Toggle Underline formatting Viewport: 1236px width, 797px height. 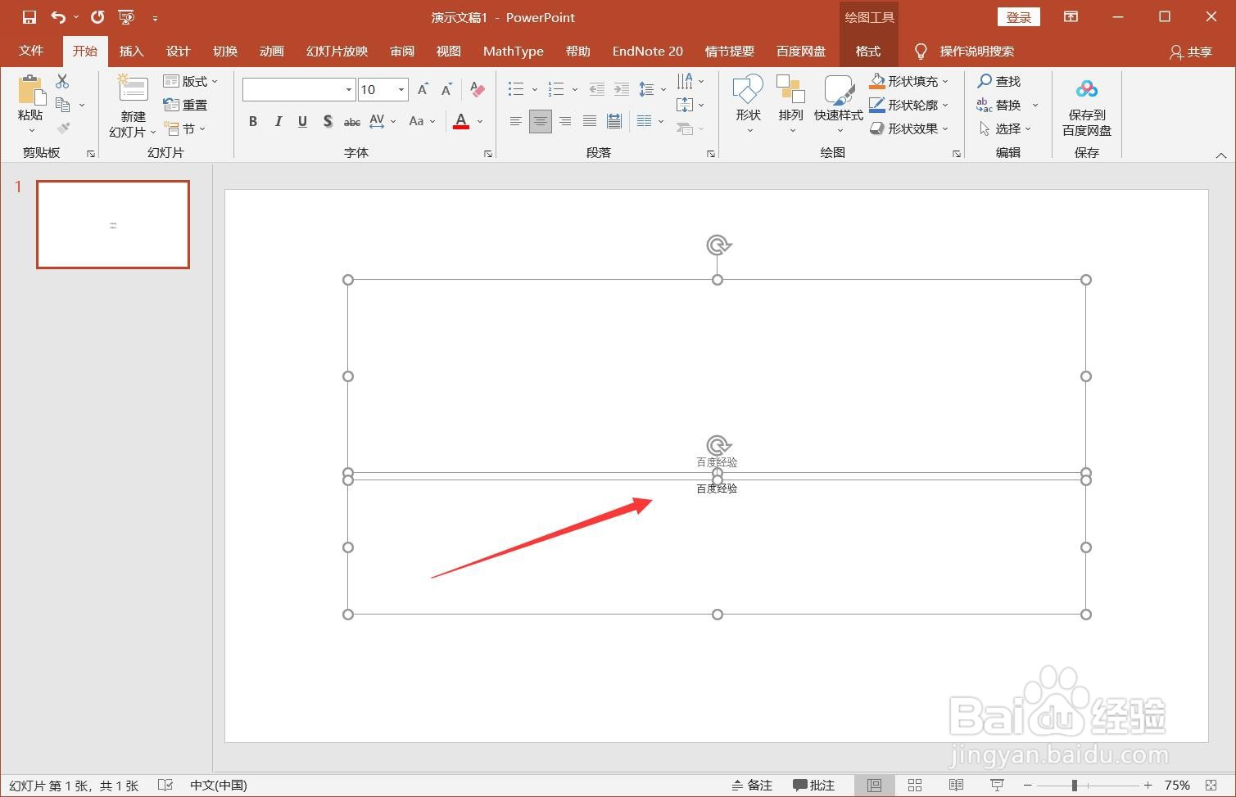pos(302,121)
